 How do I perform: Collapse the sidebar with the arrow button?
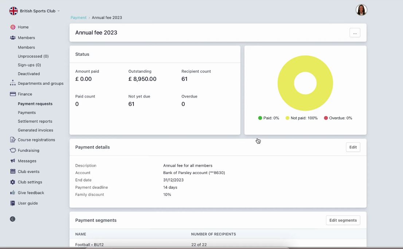click(12, 219)
